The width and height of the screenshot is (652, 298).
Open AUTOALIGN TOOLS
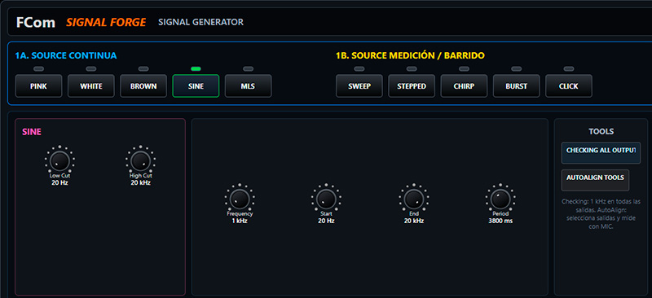595,181
